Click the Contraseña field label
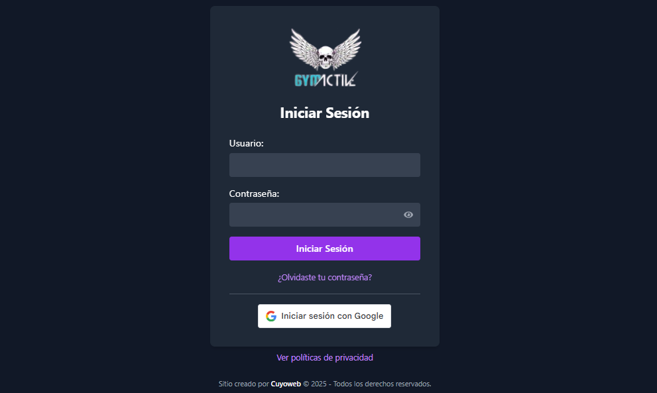Screen dimensions: 657x393 [x=255, y=194]
